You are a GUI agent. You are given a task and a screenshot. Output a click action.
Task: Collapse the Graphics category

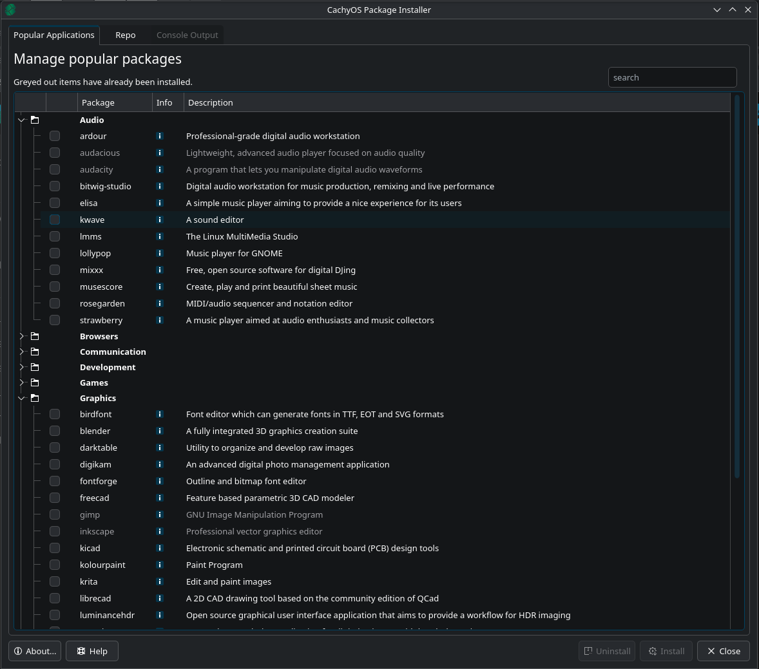tap(21, 398)
